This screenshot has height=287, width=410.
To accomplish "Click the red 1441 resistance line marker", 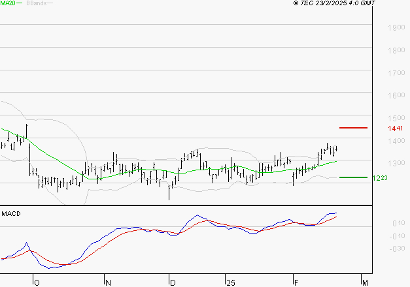I will [x=354, y=128].
